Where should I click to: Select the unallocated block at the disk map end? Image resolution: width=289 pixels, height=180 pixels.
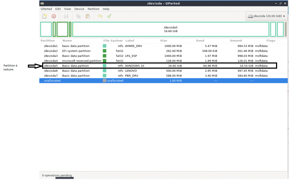pos(286,29)
